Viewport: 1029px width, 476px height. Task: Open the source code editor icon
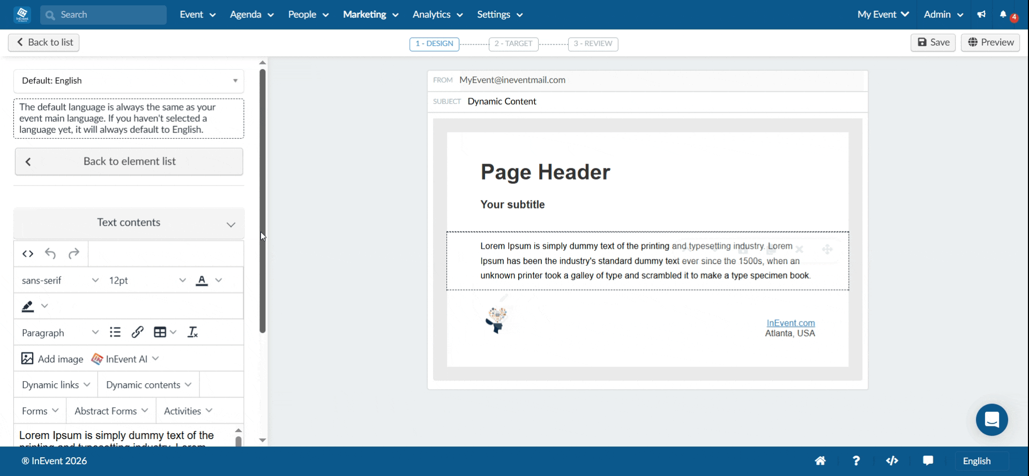coord(28,254)
